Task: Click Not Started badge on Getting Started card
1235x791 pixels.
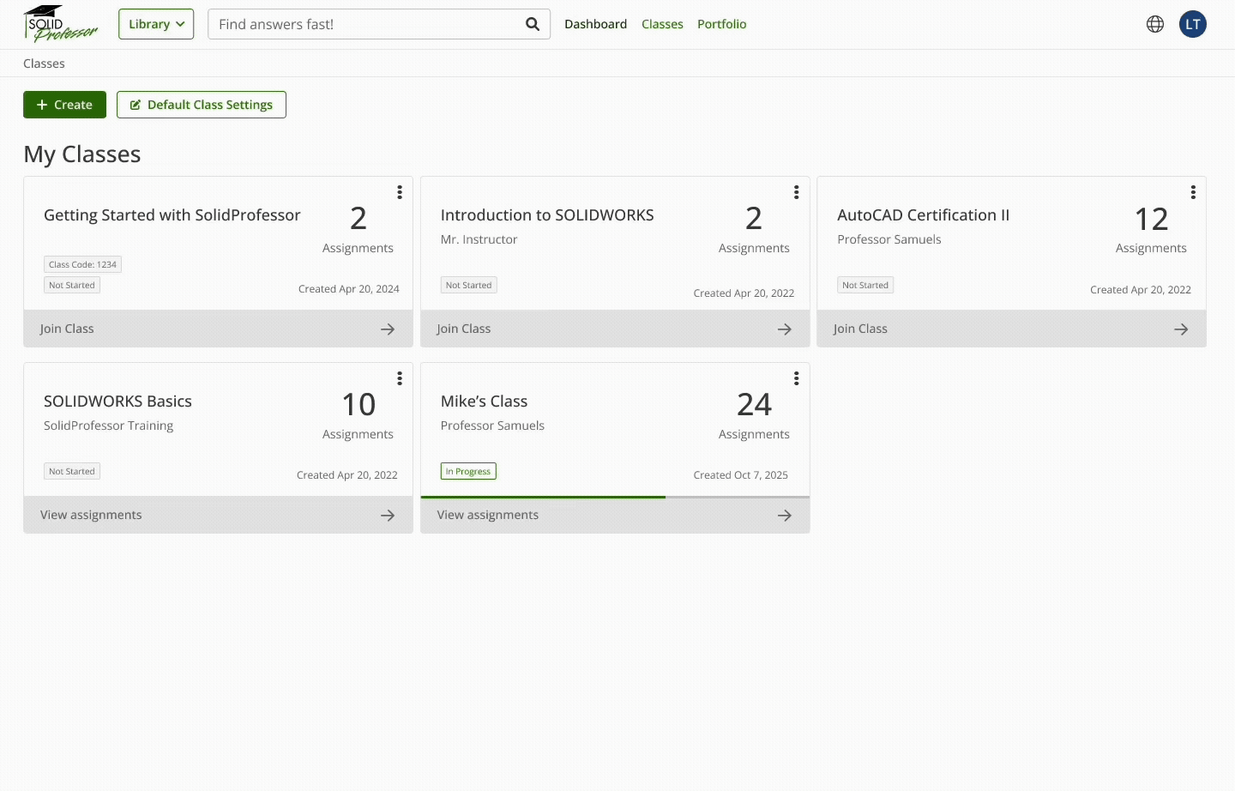Action: coord(72,285)
